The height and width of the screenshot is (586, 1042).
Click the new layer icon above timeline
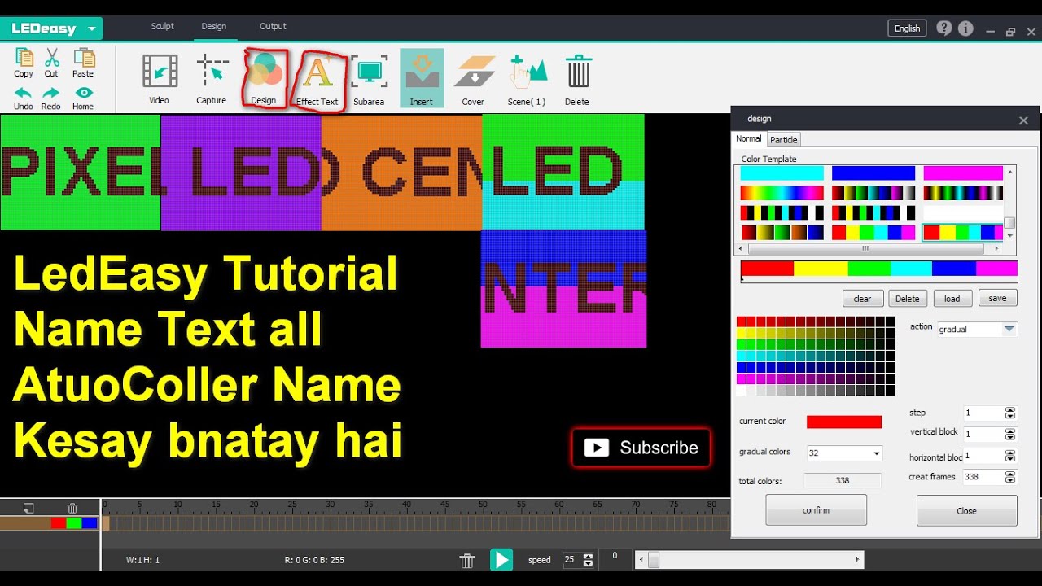point(28,508)
